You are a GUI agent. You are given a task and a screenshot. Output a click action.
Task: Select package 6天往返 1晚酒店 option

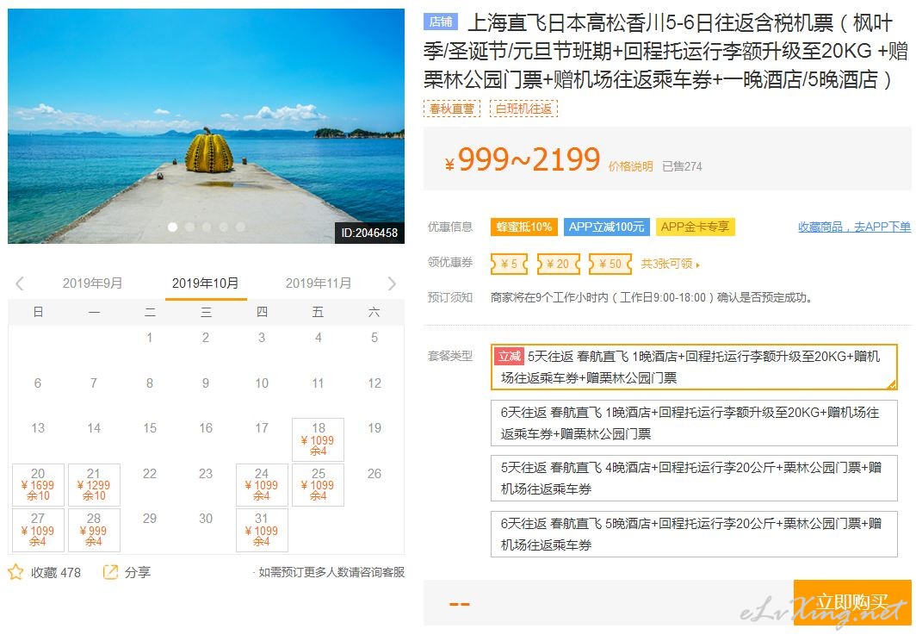tap(694, 423)
